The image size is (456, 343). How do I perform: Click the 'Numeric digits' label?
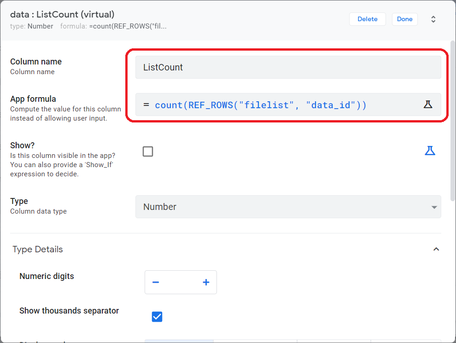[x=47, y=276]
